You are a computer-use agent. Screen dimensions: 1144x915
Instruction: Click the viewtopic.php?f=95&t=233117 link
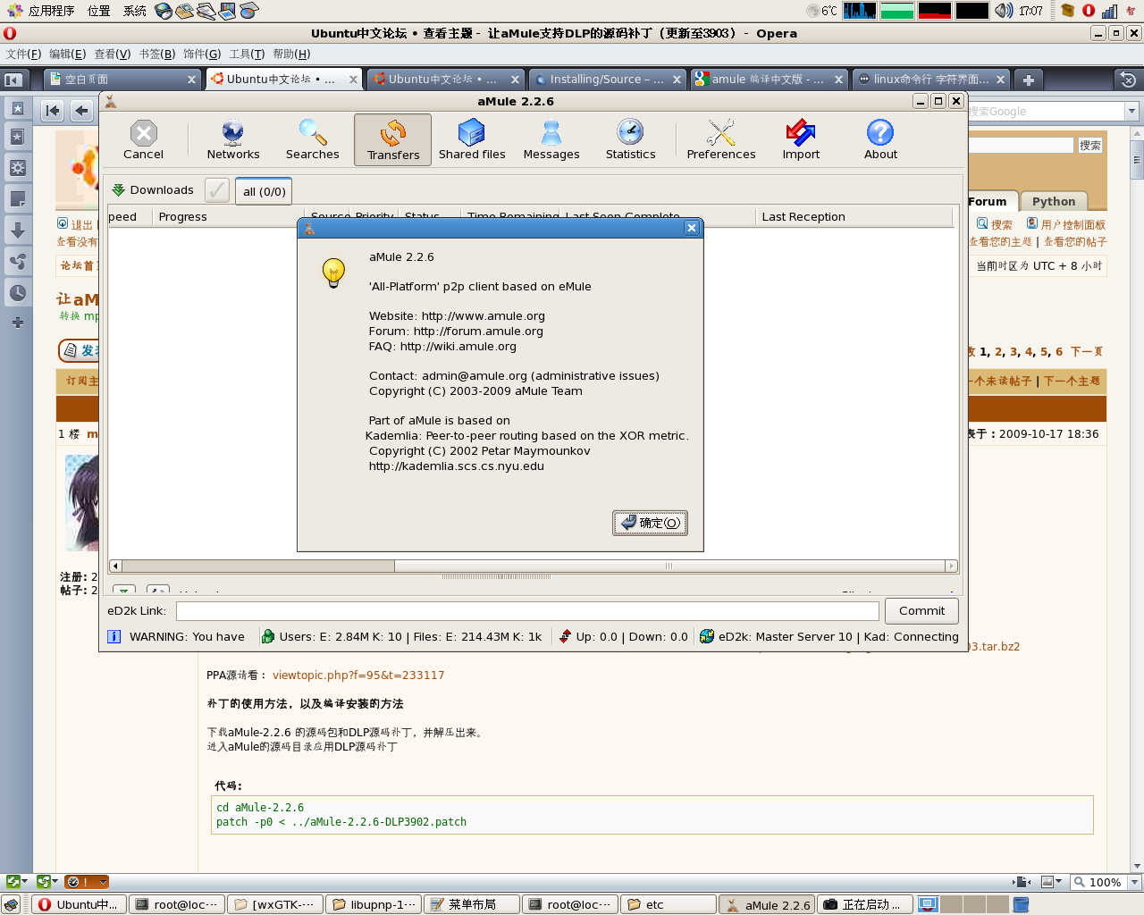(358, 675)
